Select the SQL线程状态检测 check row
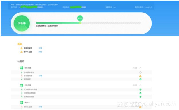Screen dimensions: 179x110 click(x=81, y=90)
